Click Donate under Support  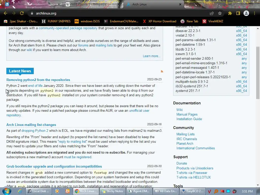click(x=182, y=163)
